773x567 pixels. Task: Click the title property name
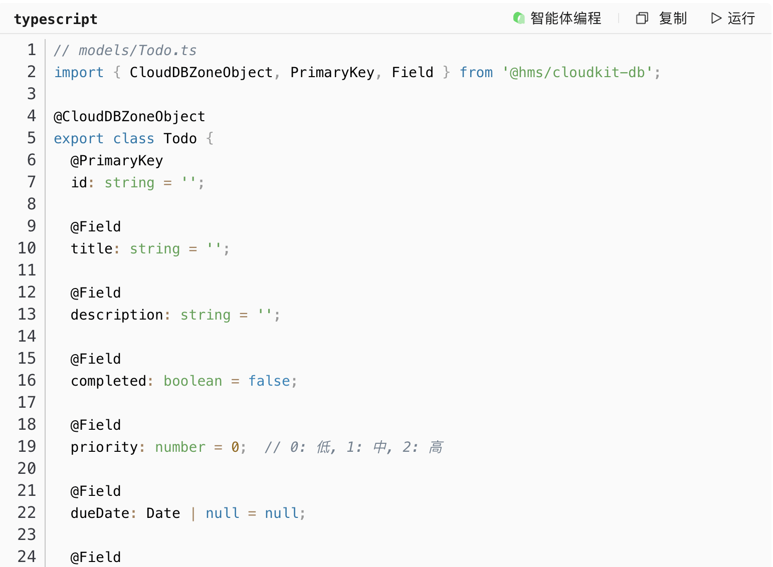pos(92,249)
